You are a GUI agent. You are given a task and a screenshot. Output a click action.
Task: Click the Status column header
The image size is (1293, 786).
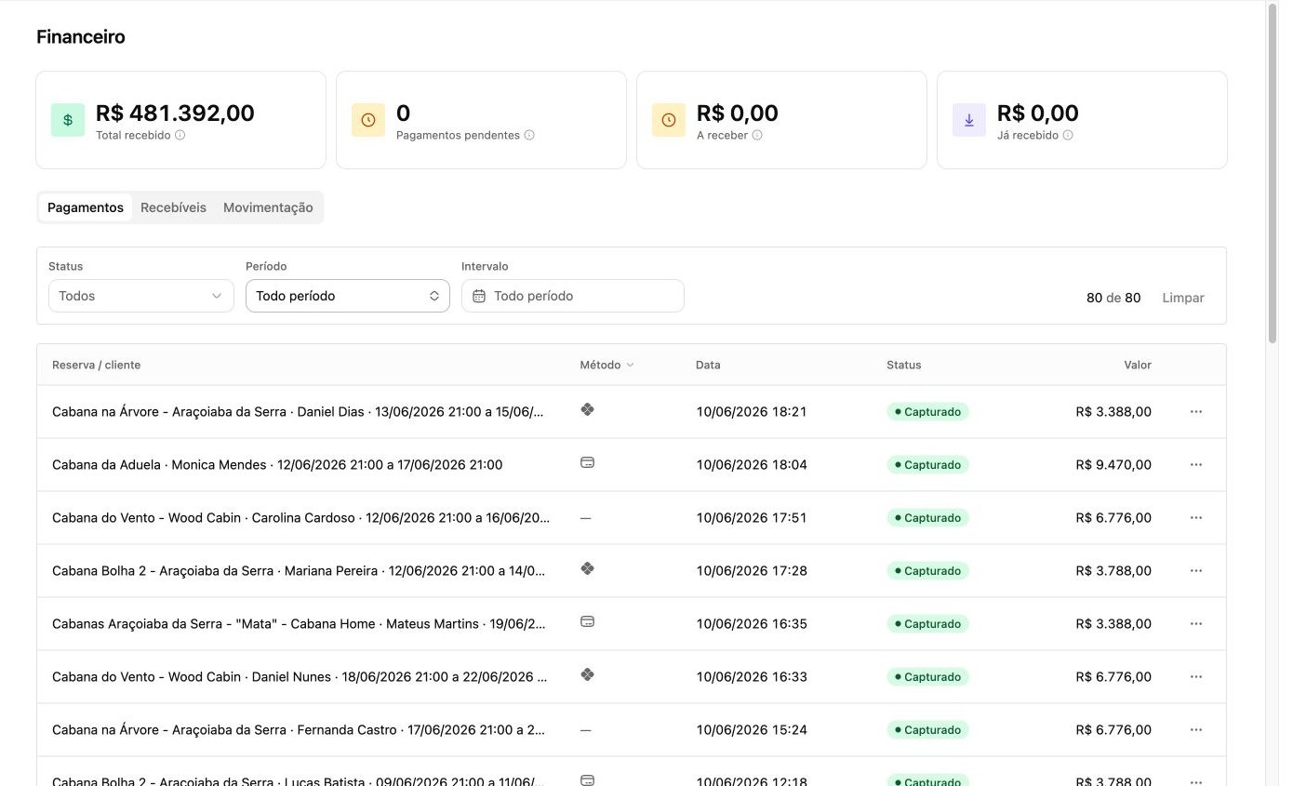click(x=904, y=365)
